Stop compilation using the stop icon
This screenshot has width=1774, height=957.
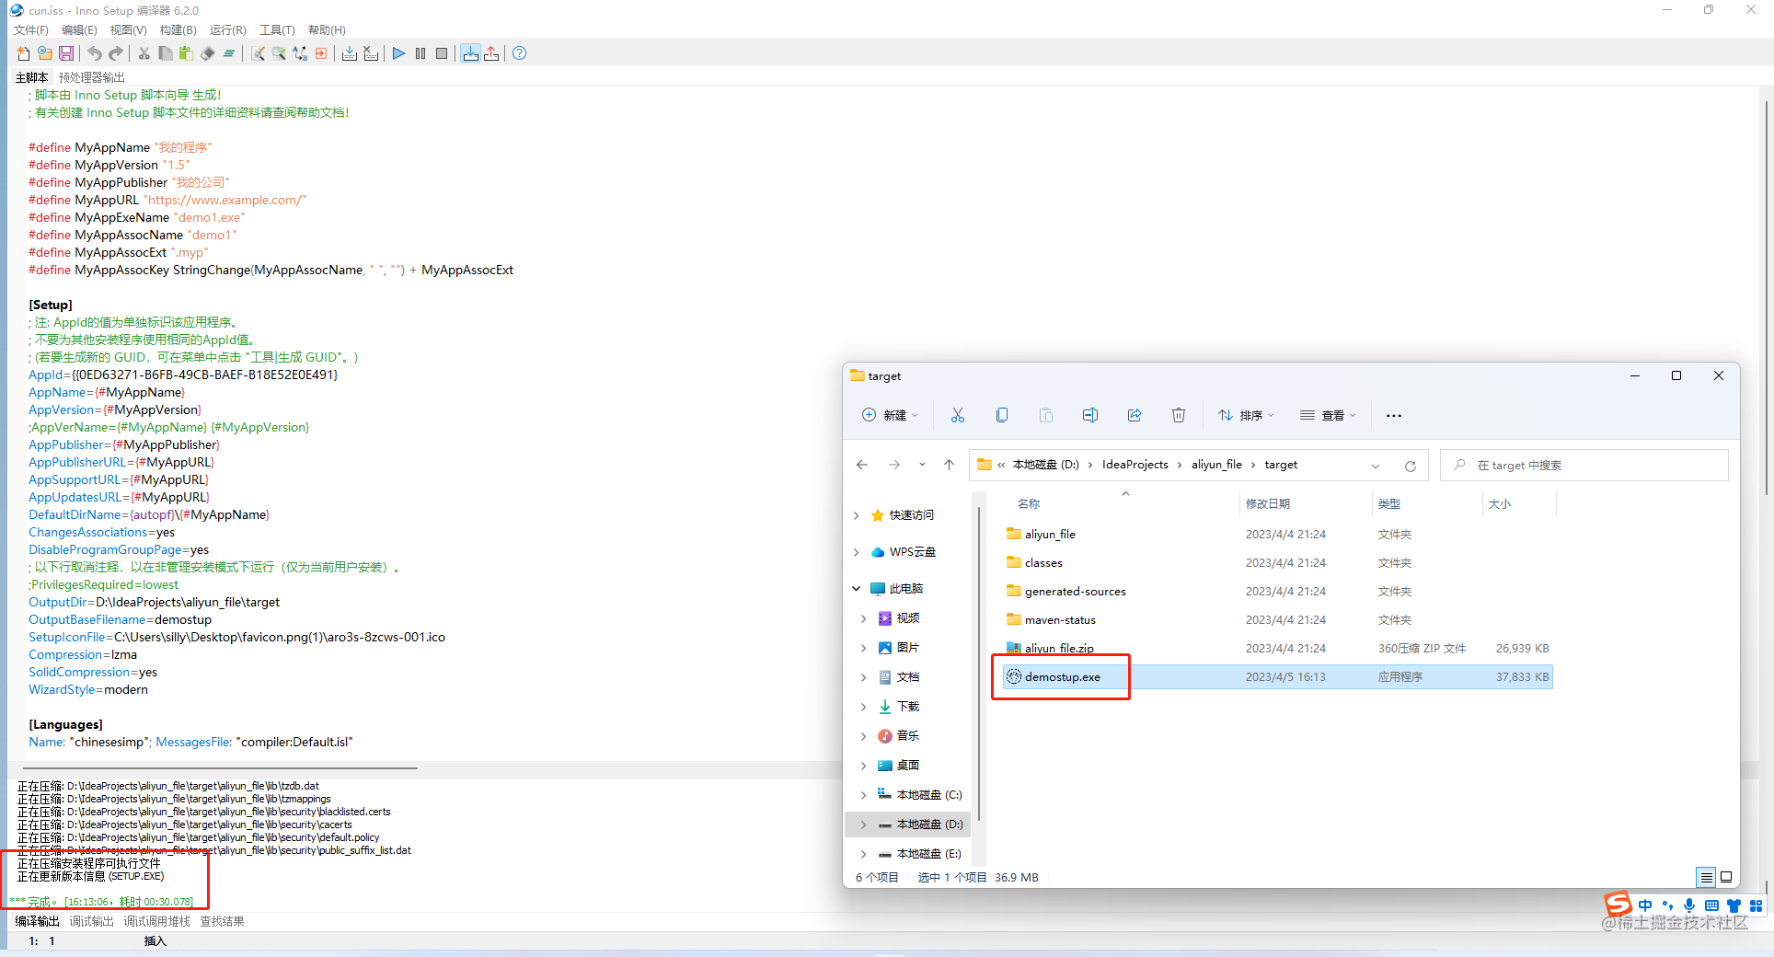point(442,53)
